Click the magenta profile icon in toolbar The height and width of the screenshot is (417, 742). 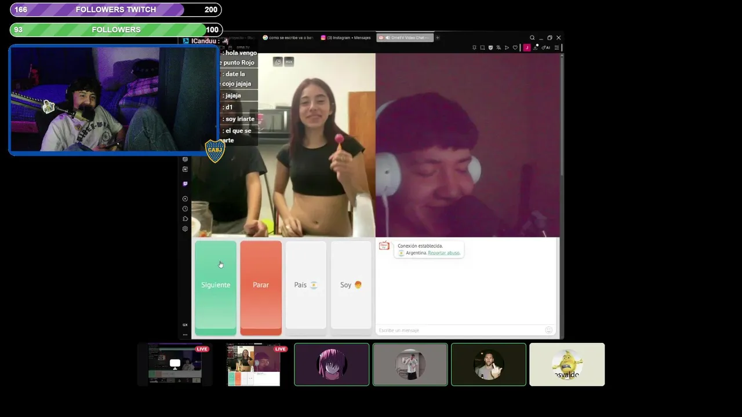pos(527,47)
